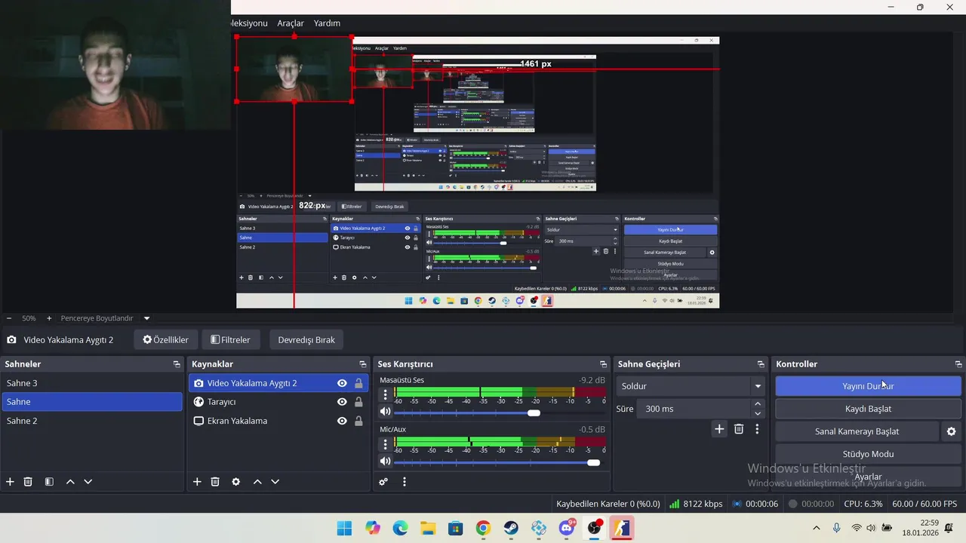Select the Sahne 3 scene

point(91,383)
